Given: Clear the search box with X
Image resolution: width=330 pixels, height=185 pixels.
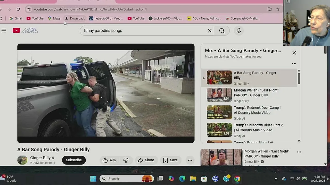Looking at the screenshot, I should 210,31.
